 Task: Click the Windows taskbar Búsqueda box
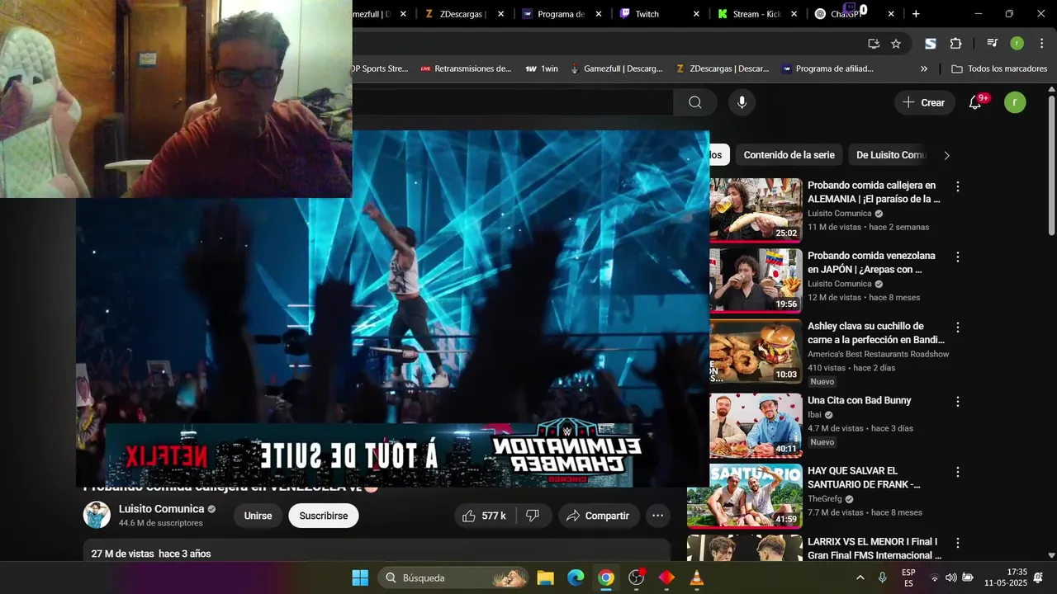(x=453, y=577)
